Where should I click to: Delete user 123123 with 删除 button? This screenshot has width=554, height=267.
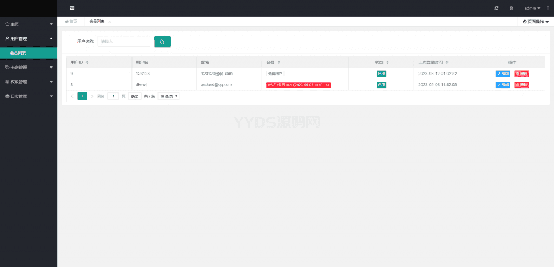[522, 74]
